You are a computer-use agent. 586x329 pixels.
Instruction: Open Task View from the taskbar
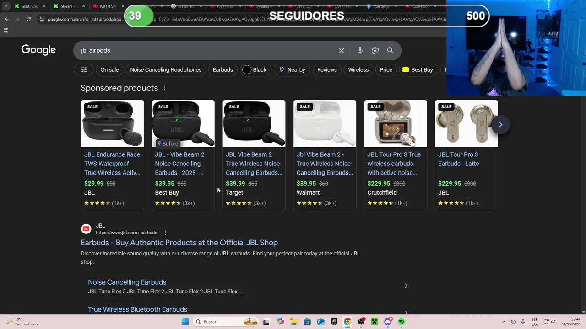tap(266, 322)
